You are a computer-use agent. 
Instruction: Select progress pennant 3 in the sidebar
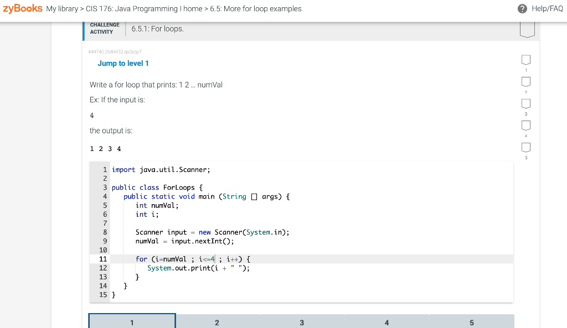click(x=525, y=103)
